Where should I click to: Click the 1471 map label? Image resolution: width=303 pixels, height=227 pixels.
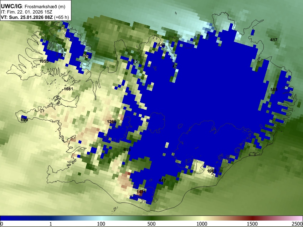tap(141, 192)
